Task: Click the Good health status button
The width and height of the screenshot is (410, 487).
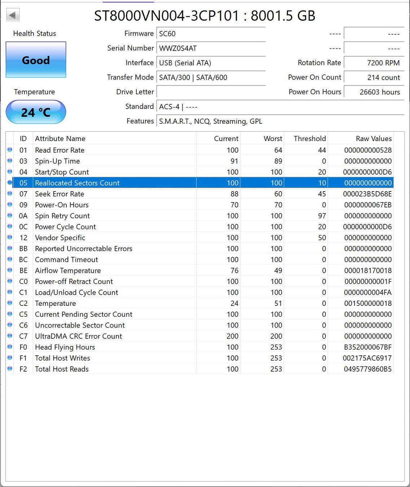Action: tap(36, 60)
